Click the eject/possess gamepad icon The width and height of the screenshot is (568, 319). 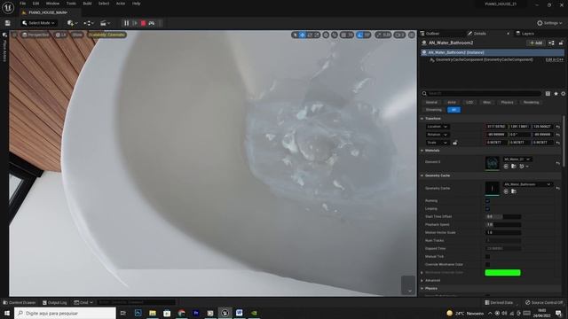[x=152, y=23]
